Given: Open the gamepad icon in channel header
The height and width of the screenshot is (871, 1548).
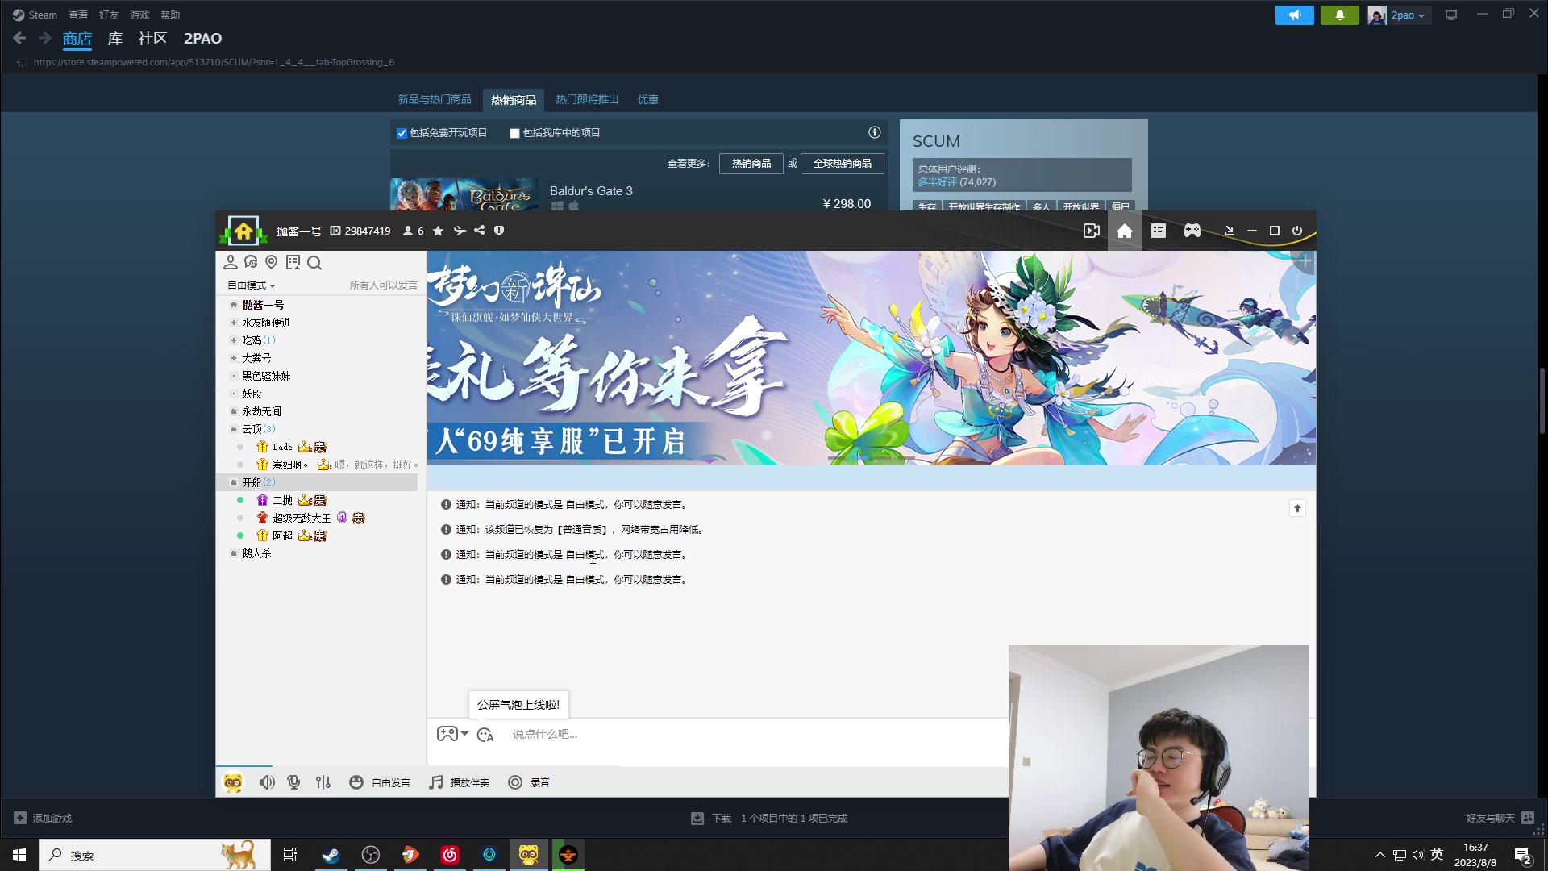Looking at the screenshot, I should [x=1192, y=231].
